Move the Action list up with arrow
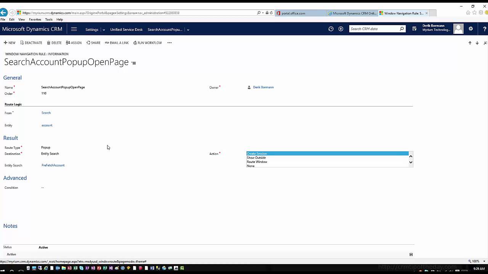This screenshot has height=274, width=488. click(411, 156)
